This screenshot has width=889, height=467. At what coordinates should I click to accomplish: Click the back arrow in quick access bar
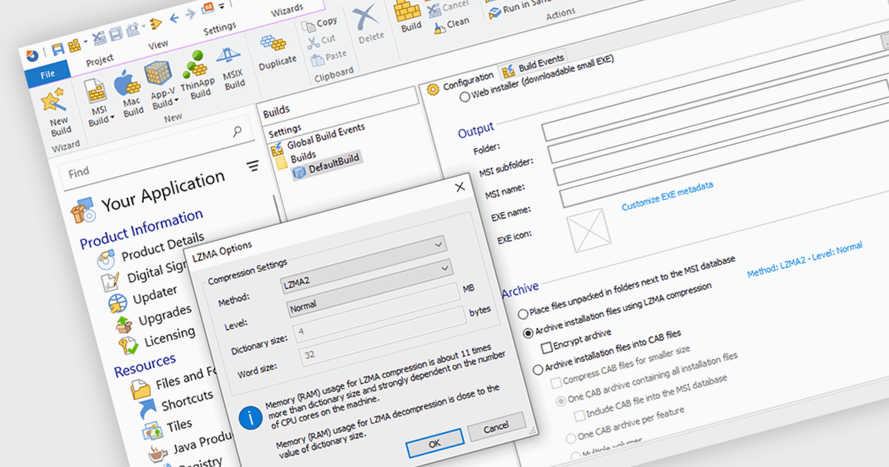pyautogui.click(x=175, y=18)
